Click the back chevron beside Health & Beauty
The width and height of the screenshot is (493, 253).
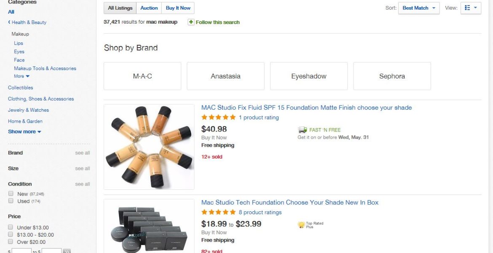tap(9, 22)
